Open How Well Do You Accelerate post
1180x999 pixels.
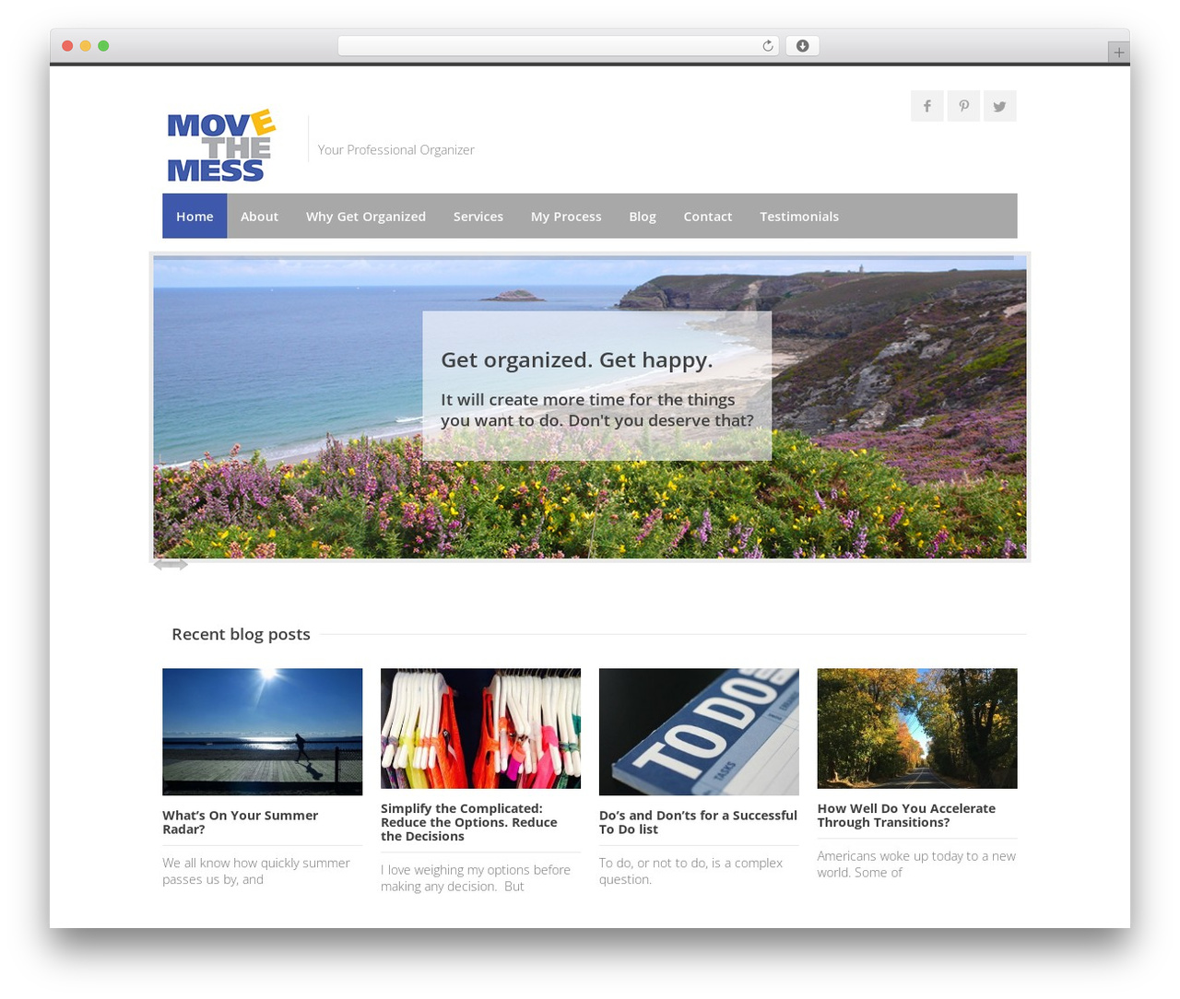[906, 816]
